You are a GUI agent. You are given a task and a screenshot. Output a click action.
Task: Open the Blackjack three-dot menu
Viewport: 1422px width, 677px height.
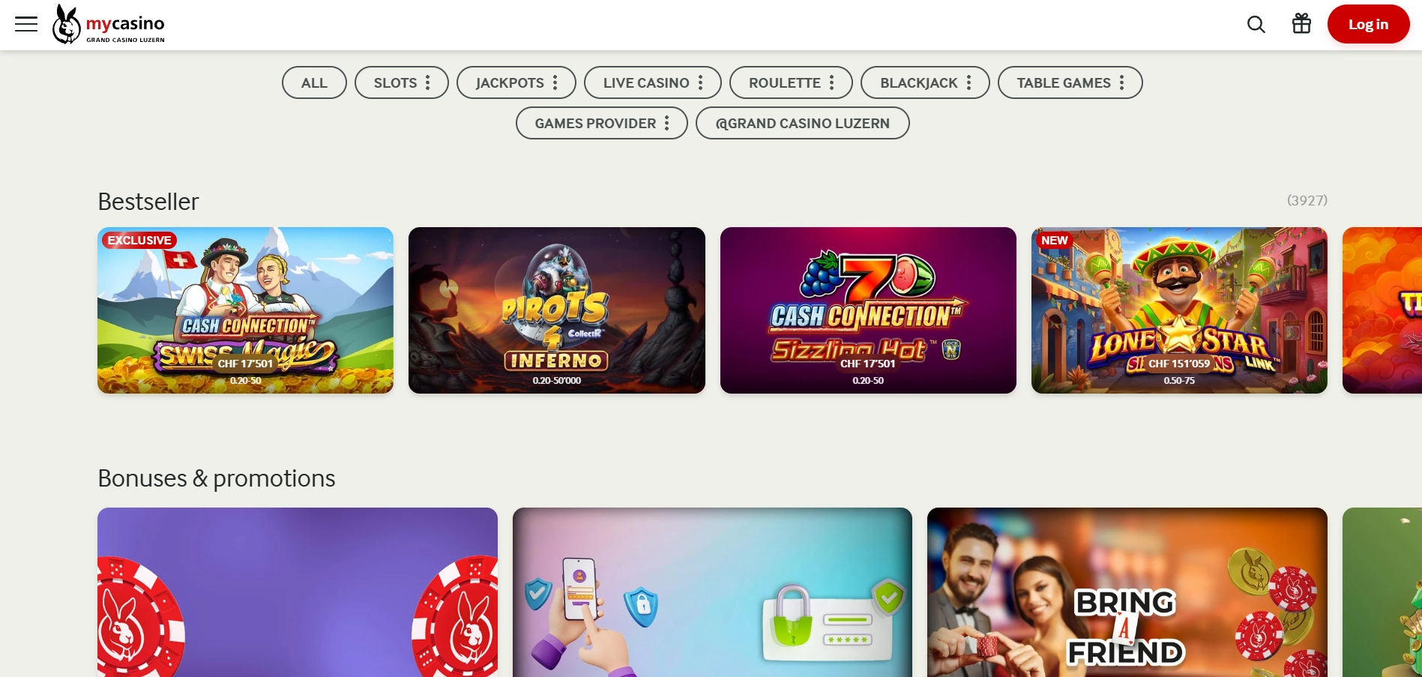[x=969, y=82]
